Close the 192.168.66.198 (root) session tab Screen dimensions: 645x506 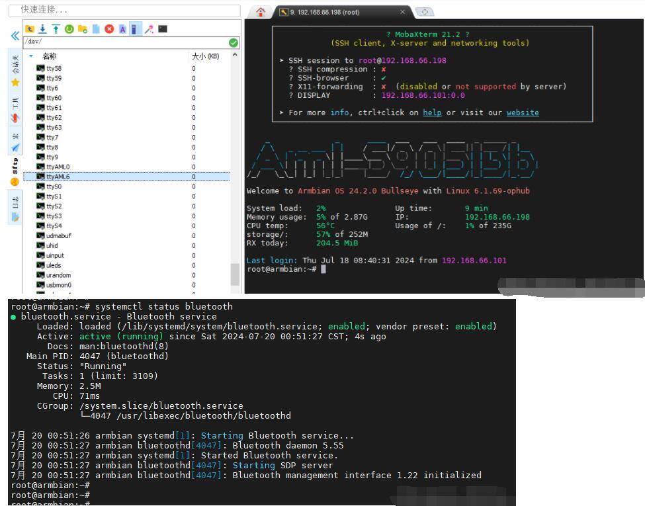tap(402, 12)
